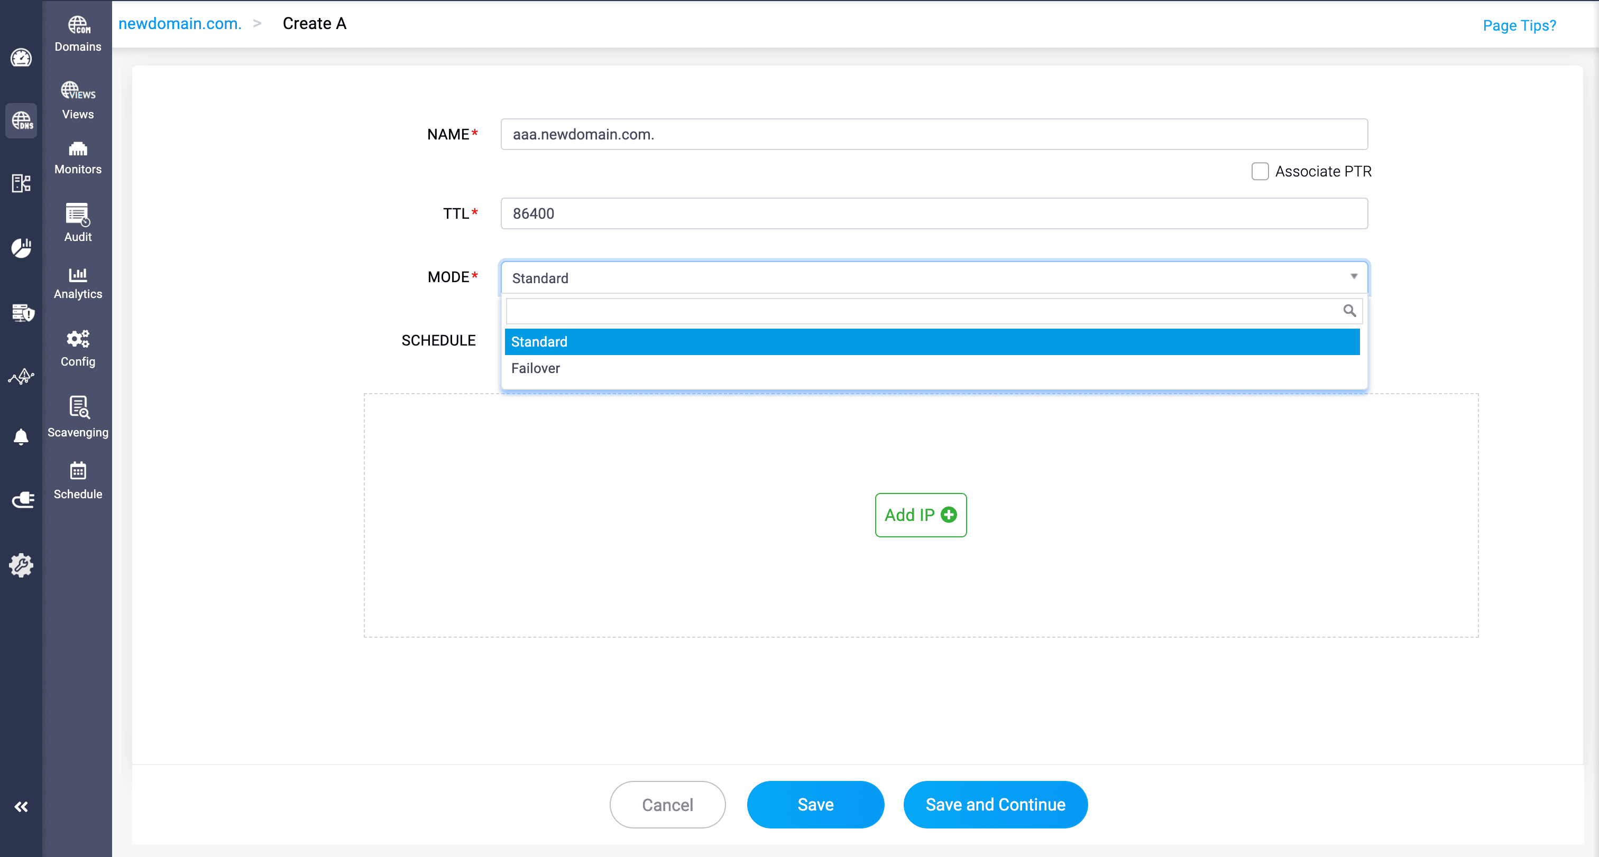Collapse the MODE dropdown arrow
Screen dimensions: 1599x857
click(x=1353, y=276)
